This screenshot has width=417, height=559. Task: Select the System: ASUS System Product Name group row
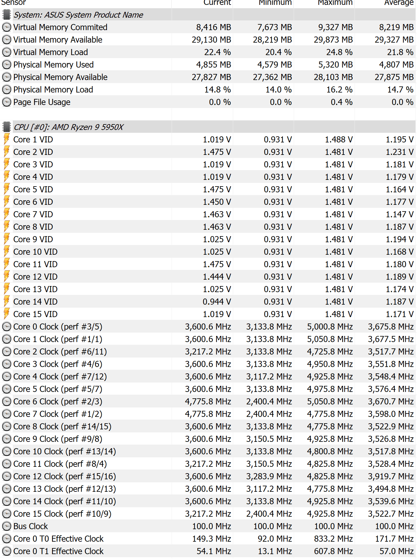point(208,15)
